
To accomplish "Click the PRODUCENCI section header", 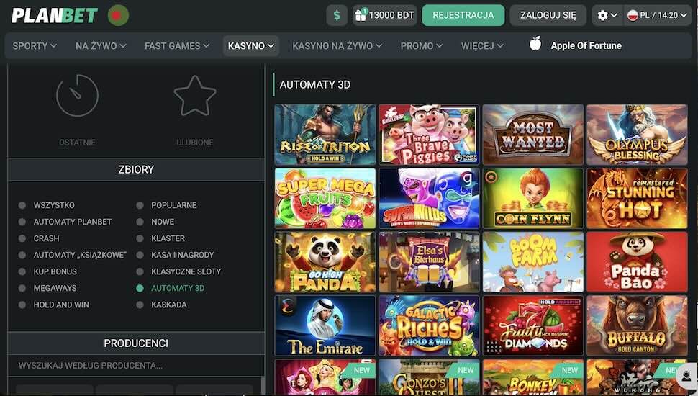I will 136,343.
